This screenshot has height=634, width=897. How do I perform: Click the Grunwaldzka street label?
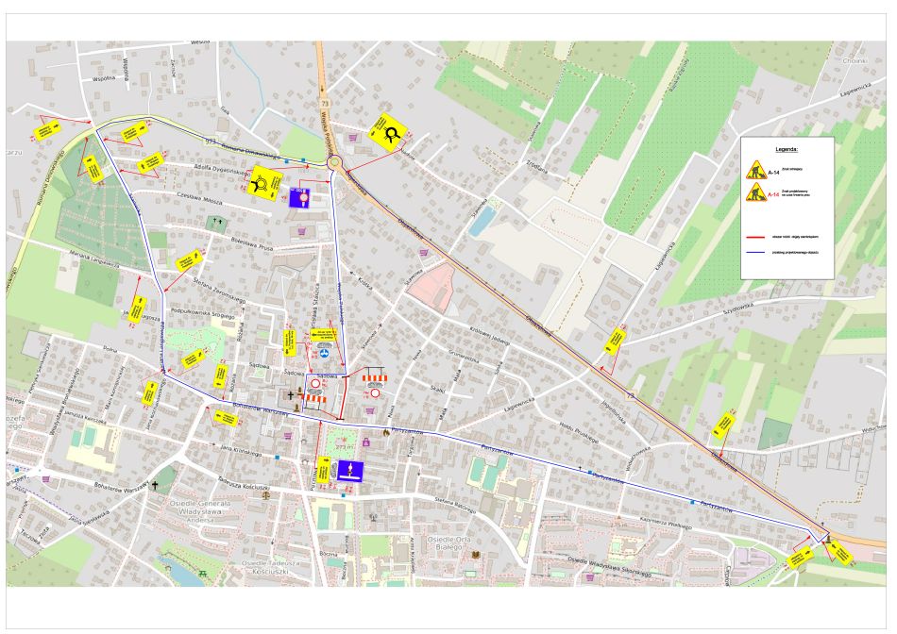[x=464, y=357]
